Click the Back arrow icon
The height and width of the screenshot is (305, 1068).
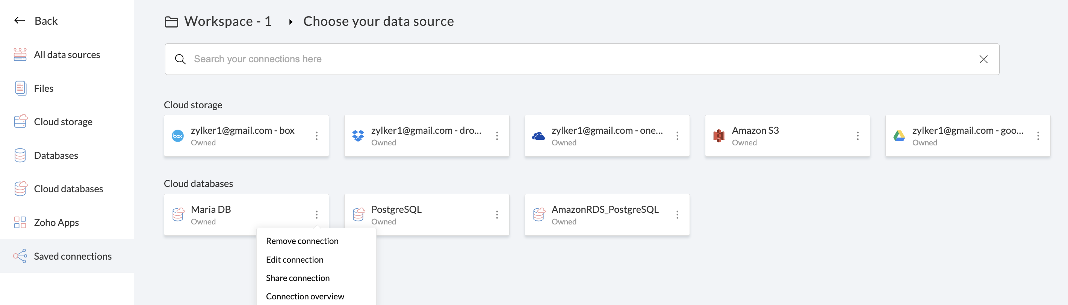point(20,21)
